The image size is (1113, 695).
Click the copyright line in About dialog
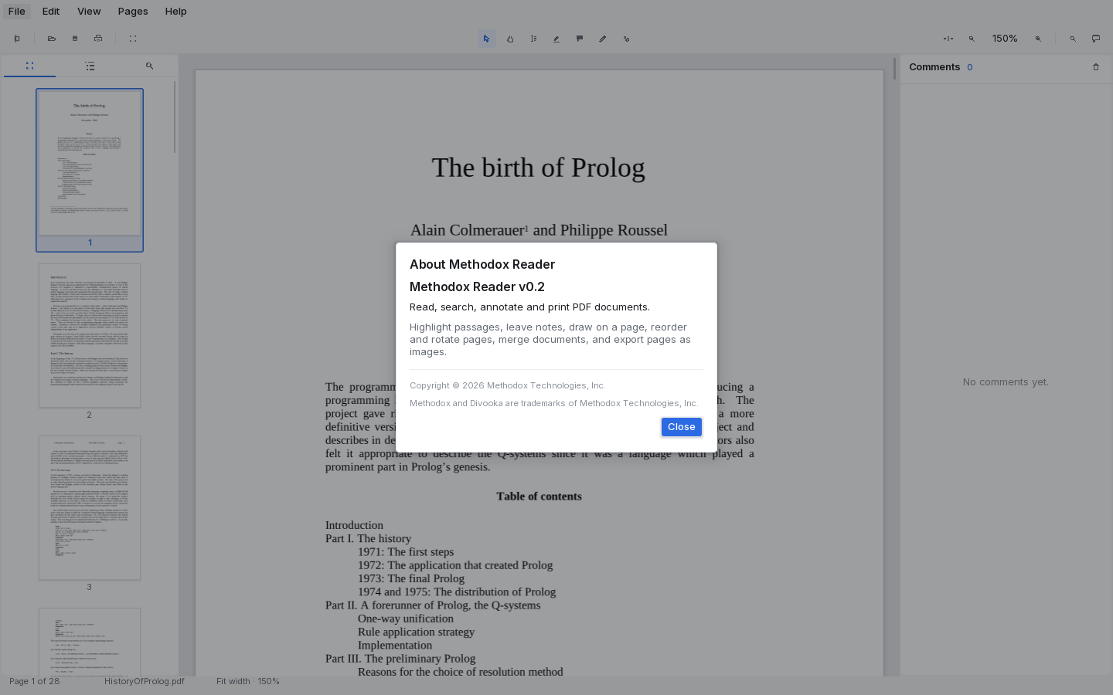[x=507, y=385]
